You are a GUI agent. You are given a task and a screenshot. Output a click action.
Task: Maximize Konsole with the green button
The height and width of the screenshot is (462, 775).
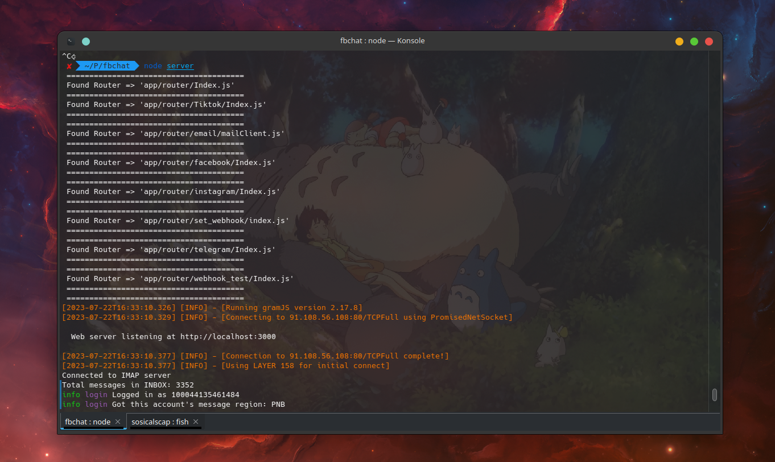click(694, 41)
